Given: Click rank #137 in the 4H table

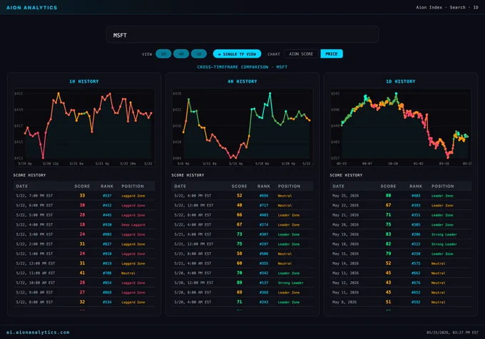Looking at the screenshot, I should click(x=264, y=283).
